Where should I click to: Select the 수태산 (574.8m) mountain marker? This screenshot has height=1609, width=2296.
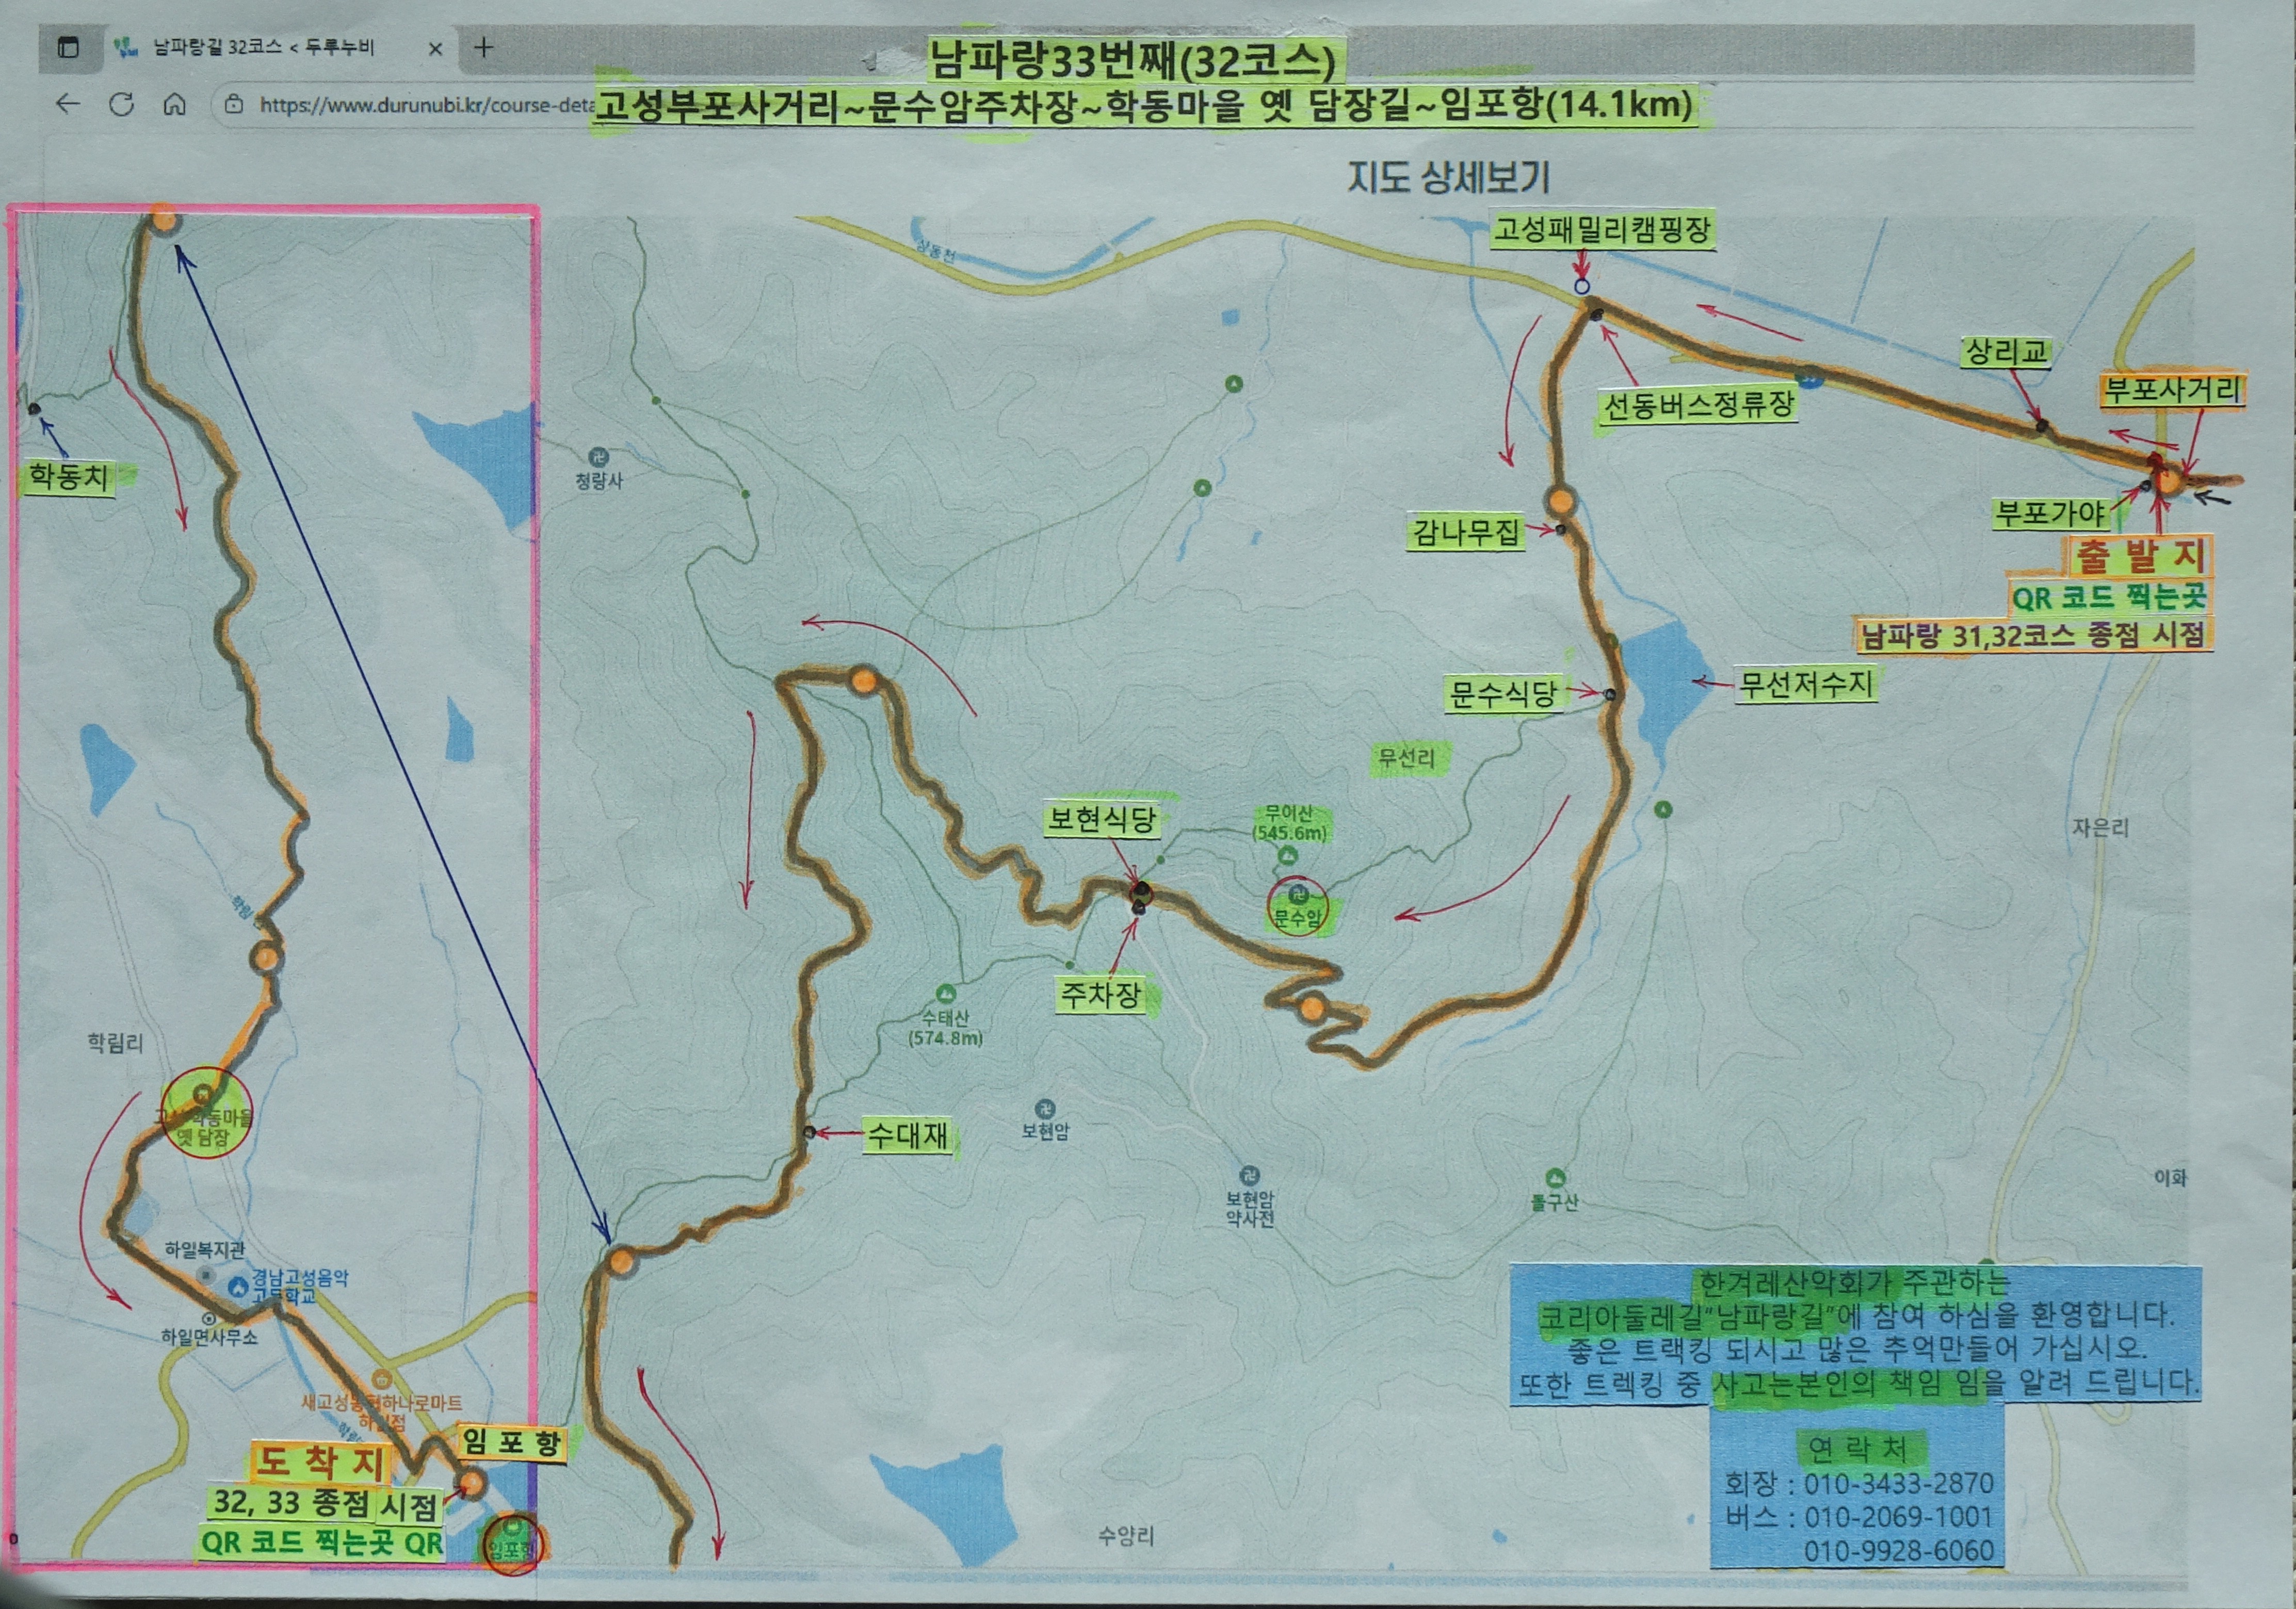945,994
